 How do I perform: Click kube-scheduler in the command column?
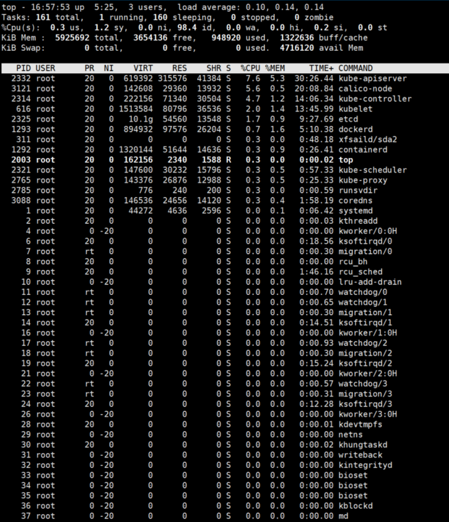pos(372,170)
